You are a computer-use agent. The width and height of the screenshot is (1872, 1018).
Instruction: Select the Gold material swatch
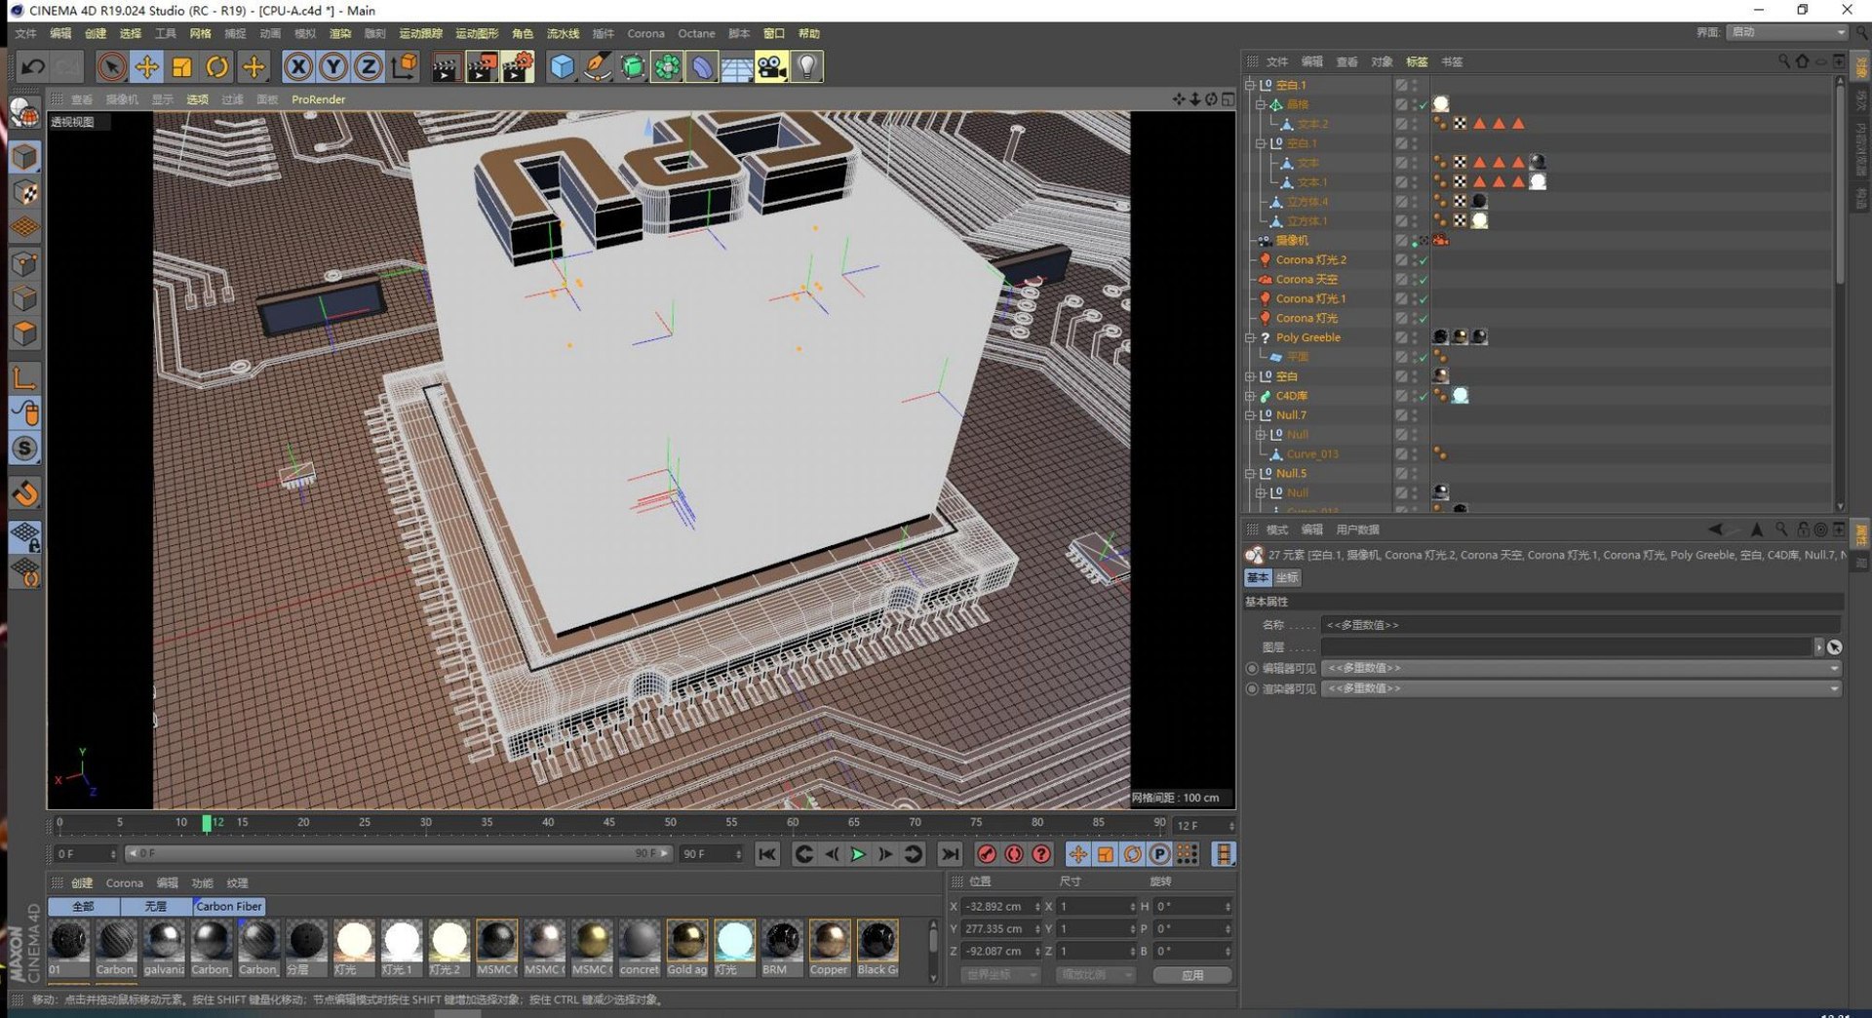click(x=687, y=948)
